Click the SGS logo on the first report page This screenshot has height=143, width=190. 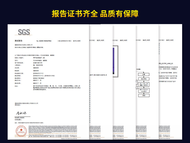point(24,32)
